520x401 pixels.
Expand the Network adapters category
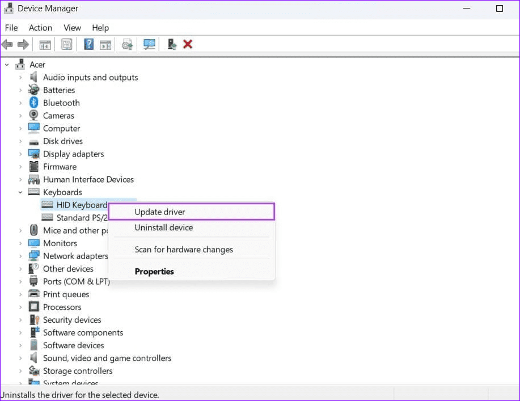click(x=20, y=256)
